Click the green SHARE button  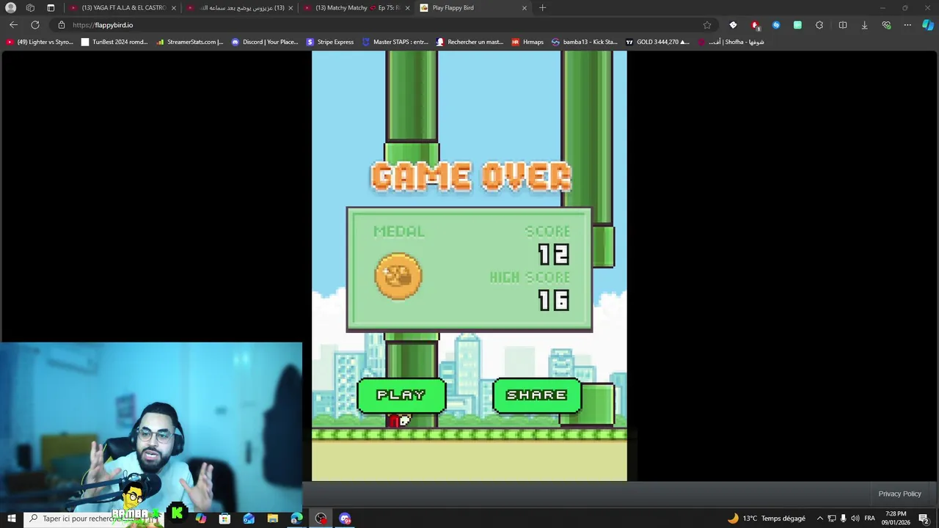[537, 395]
